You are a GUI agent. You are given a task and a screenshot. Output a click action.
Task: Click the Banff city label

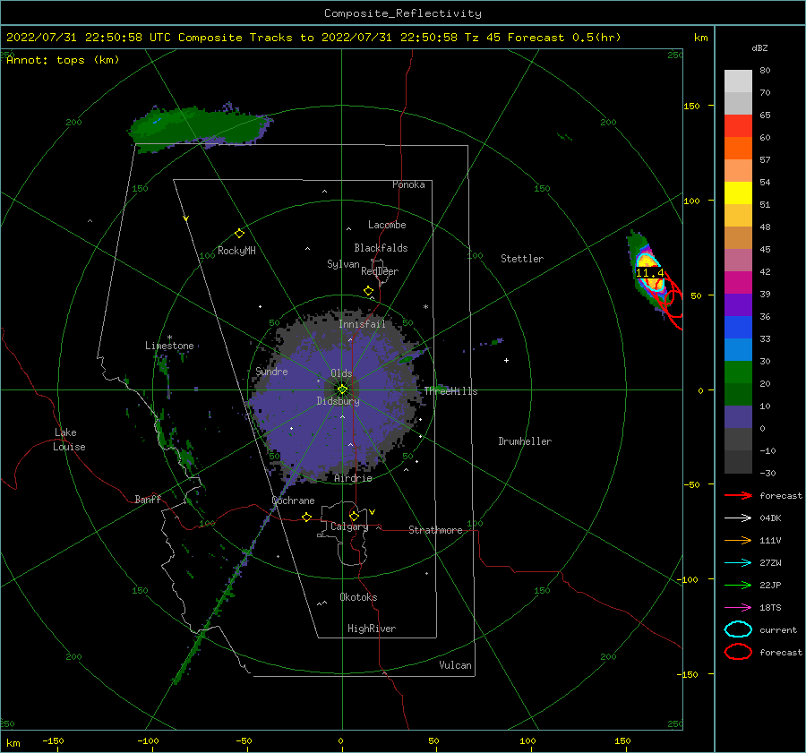[x=148, y=499]
